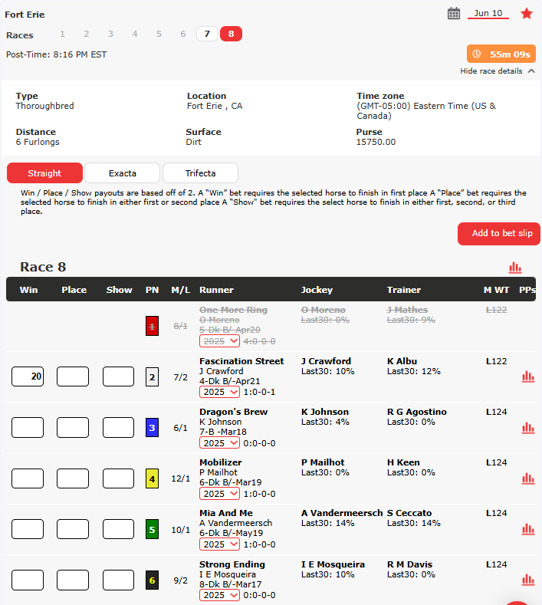Switch to the Exacta bet tab
The width and height of the screenshot is (542, 605).
pyautogui.click(x=123, y=173)
